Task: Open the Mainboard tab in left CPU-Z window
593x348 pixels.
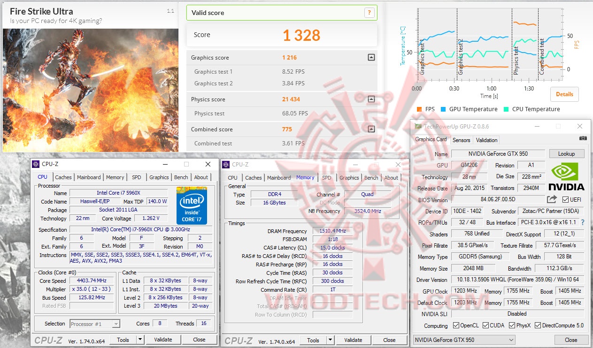Action: 89,177
